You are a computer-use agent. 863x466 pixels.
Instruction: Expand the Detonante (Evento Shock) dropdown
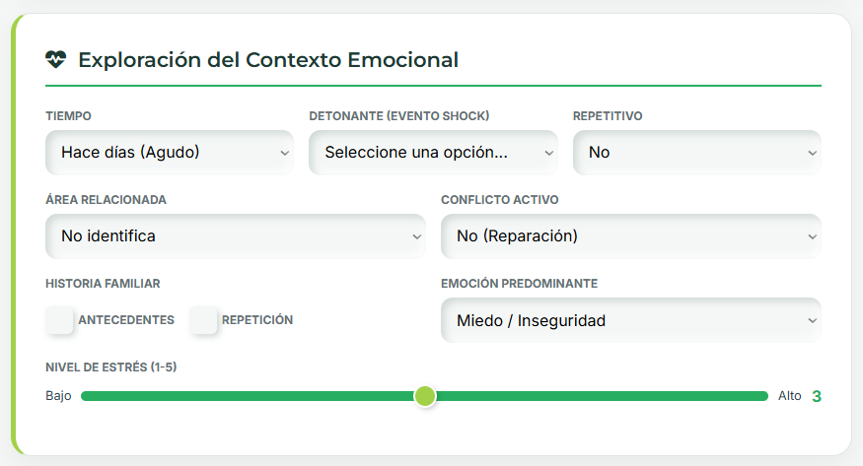(433, 153)
